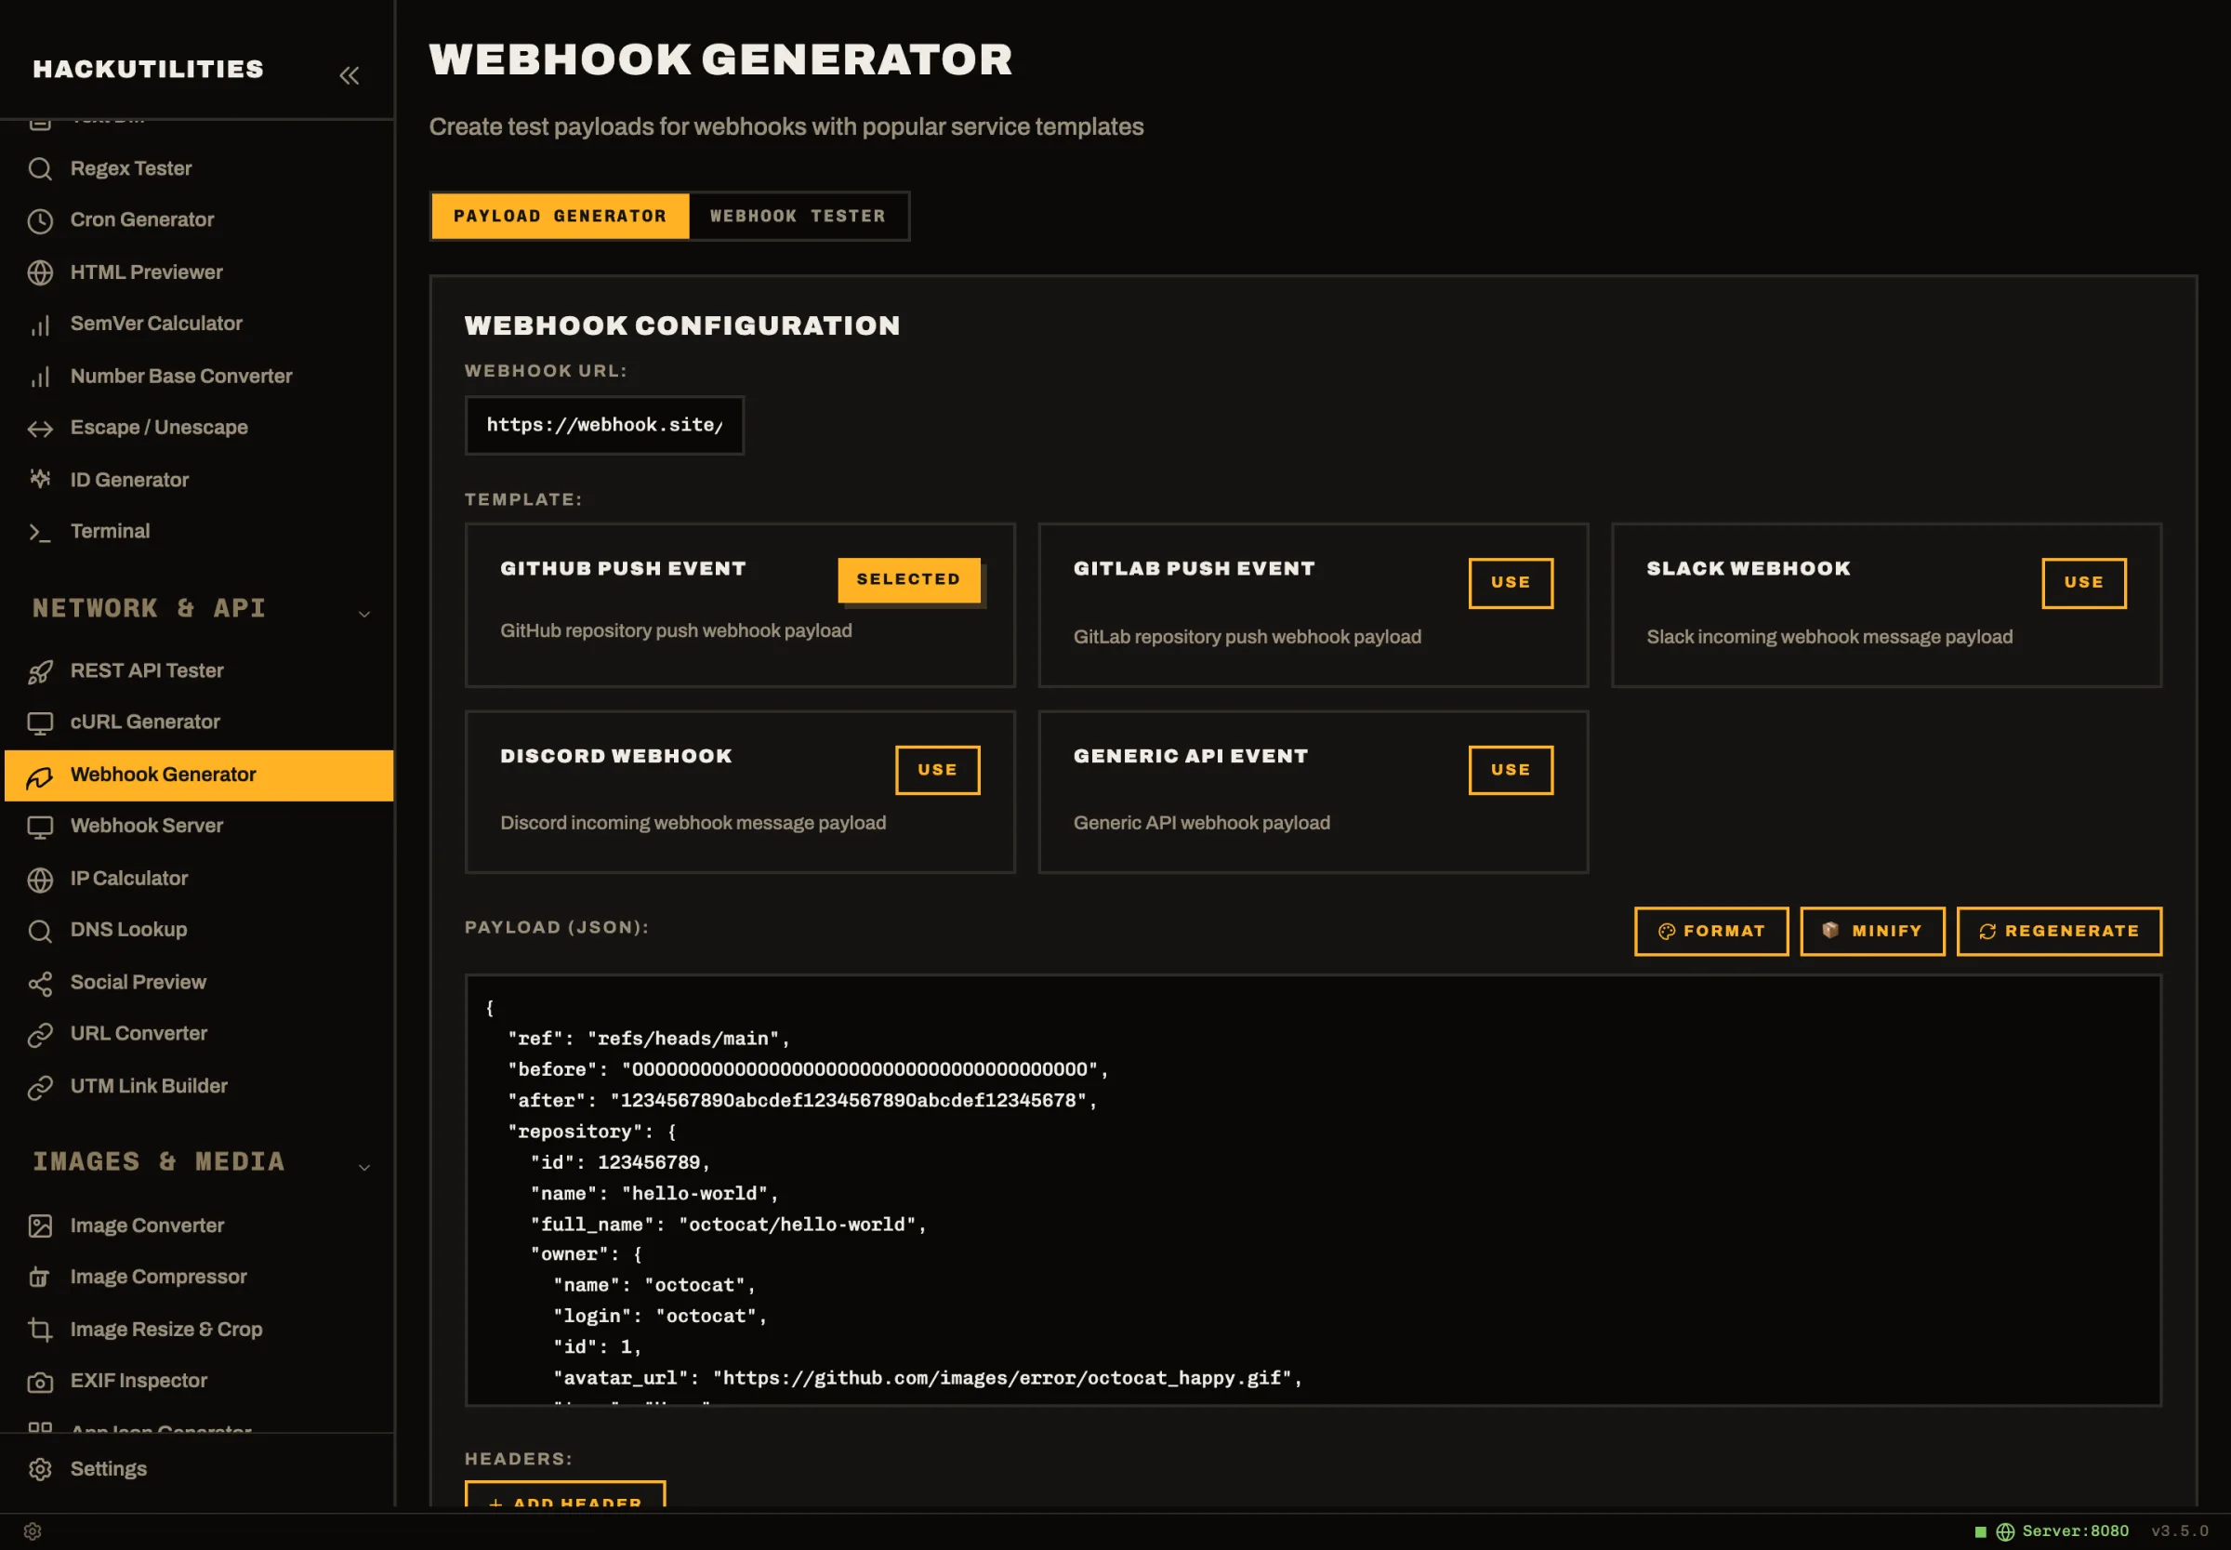
Task: Click the "refs/heads/main" line in payload
Action: coord(649,1040)
